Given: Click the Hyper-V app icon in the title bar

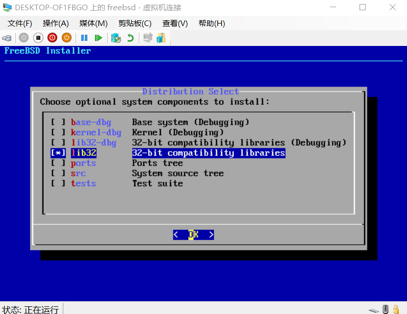Looking at the screenshot, I should coord(7,7).
